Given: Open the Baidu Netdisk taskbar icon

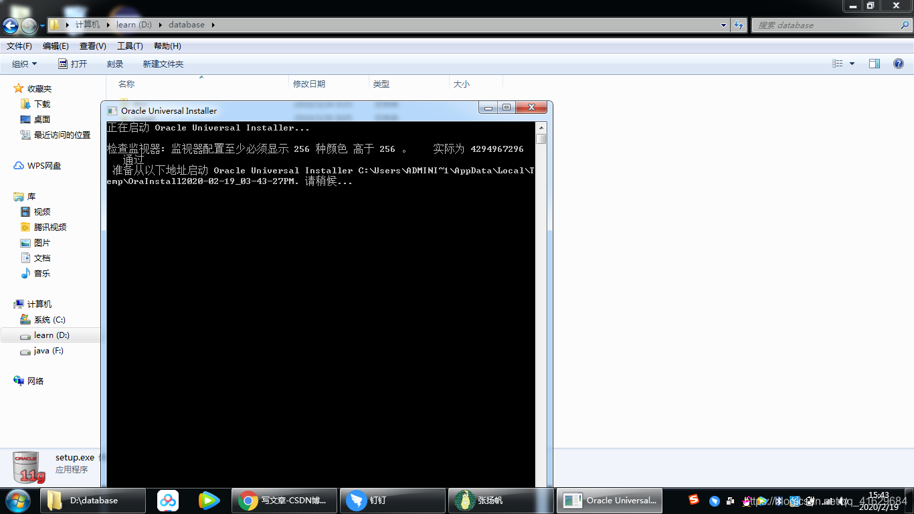Looking at the screenshot, I should pos(168,501).
